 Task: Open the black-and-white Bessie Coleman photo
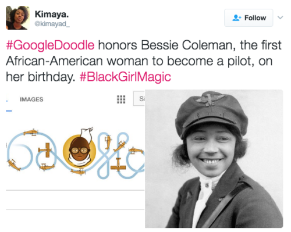click(x=214, y=159)
